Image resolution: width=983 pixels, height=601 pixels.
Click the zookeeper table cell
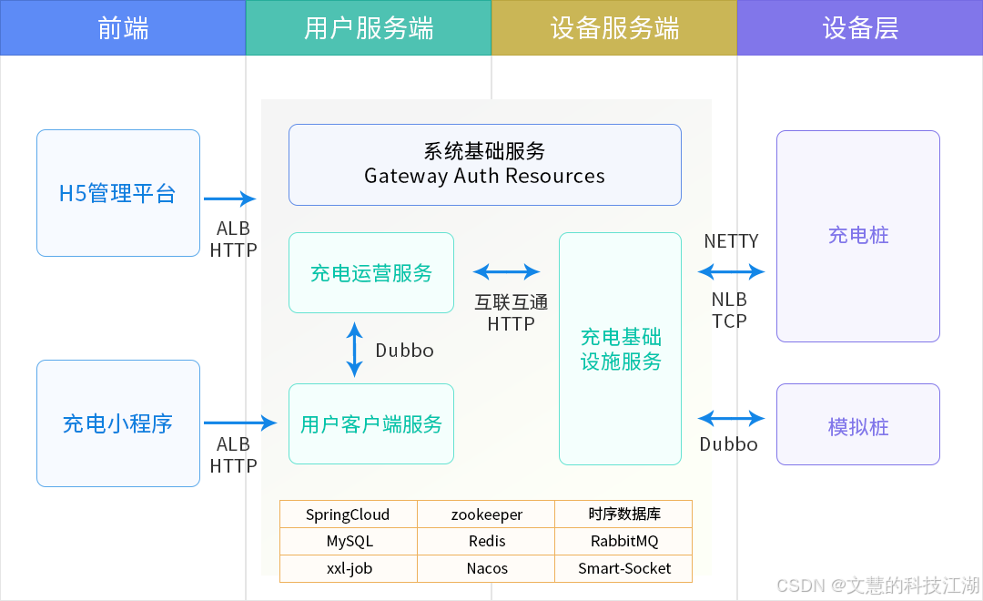tap(486, 514)
